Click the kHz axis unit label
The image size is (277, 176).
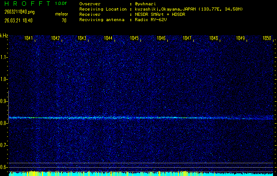click(x=4, y=36)
